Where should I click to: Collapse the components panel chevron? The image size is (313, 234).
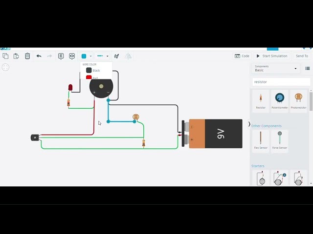249,124
